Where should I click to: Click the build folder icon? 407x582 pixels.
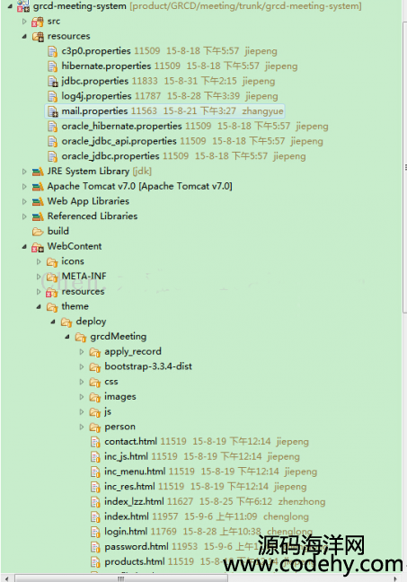click(38, 232)
